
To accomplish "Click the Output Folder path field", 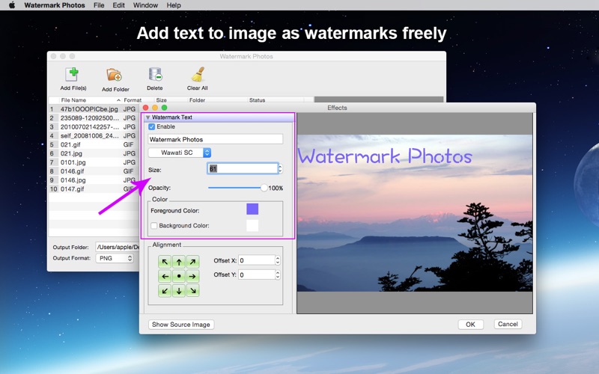I will pos(118,247).
